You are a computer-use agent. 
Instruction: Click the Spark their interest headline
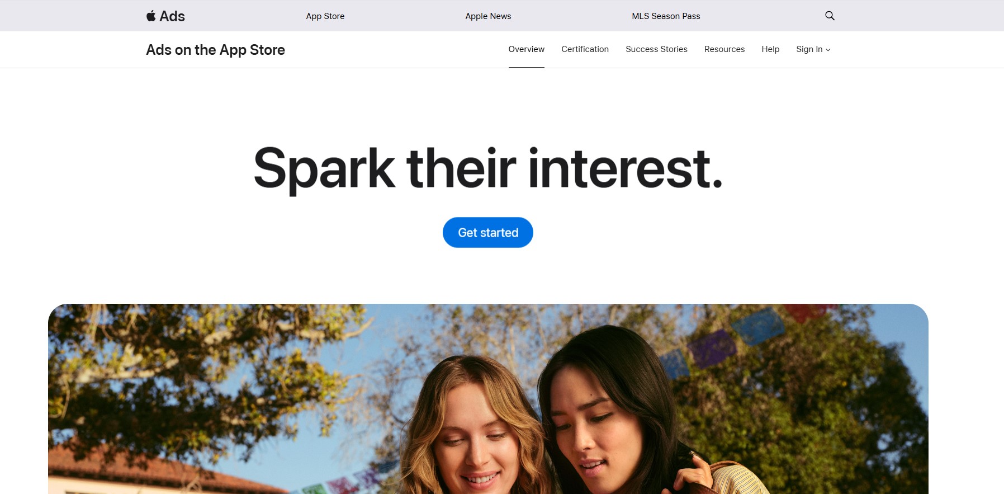coord(488,168)
